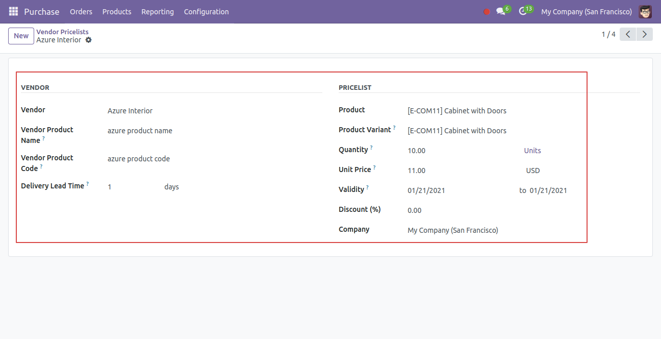
Task: Create a New pricelist record
Action: pos(21,36)
